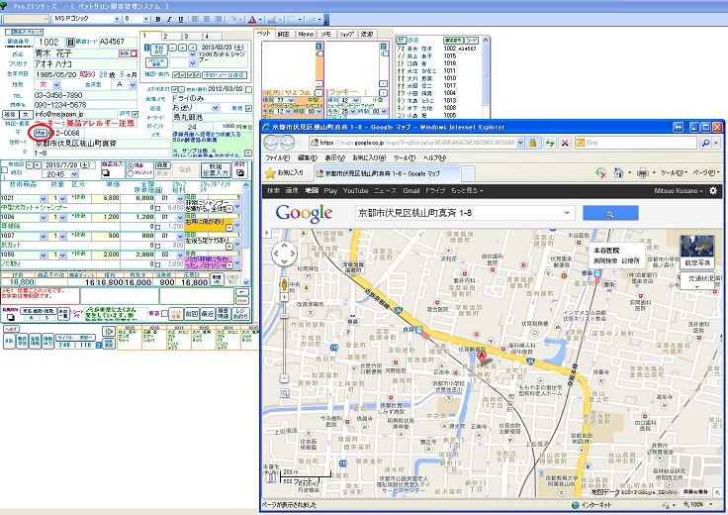Click the Map button beside the postal code
Viewport: 728px width, 515px height.
tap(41, 133)
